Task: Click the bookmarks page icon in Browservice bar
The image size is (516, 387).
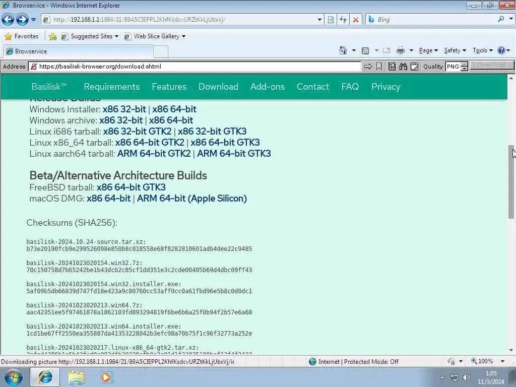Action: click(x=392, y=67)
